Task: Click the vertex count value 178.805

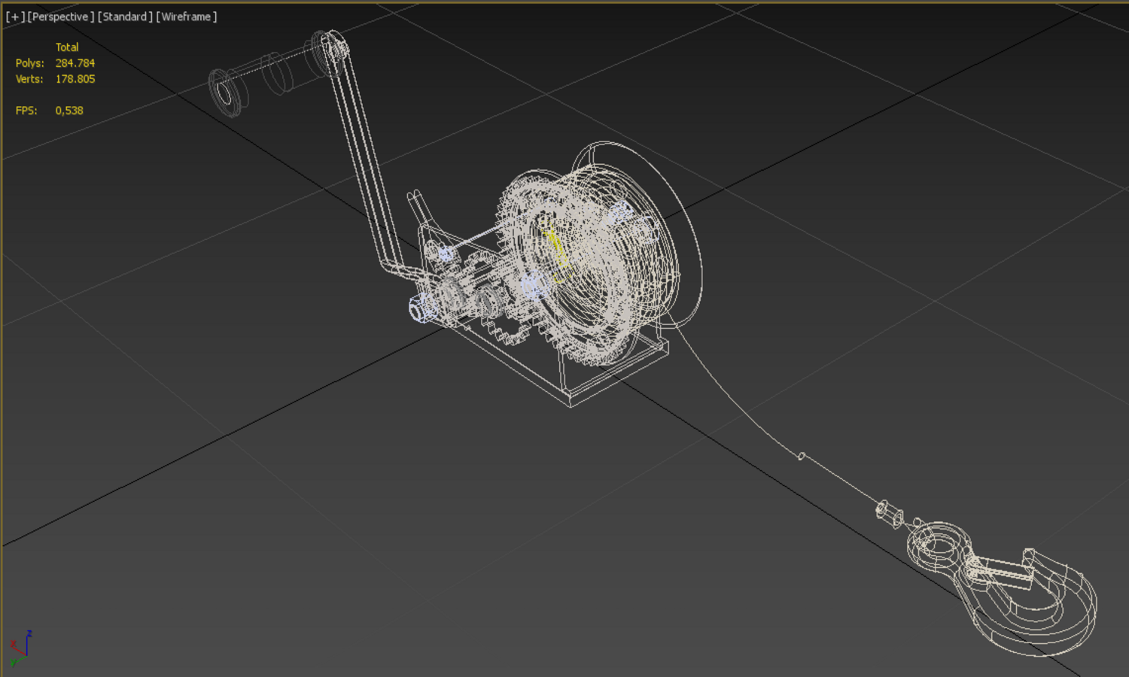Action: pyautogui.click(x=75, y=79)
